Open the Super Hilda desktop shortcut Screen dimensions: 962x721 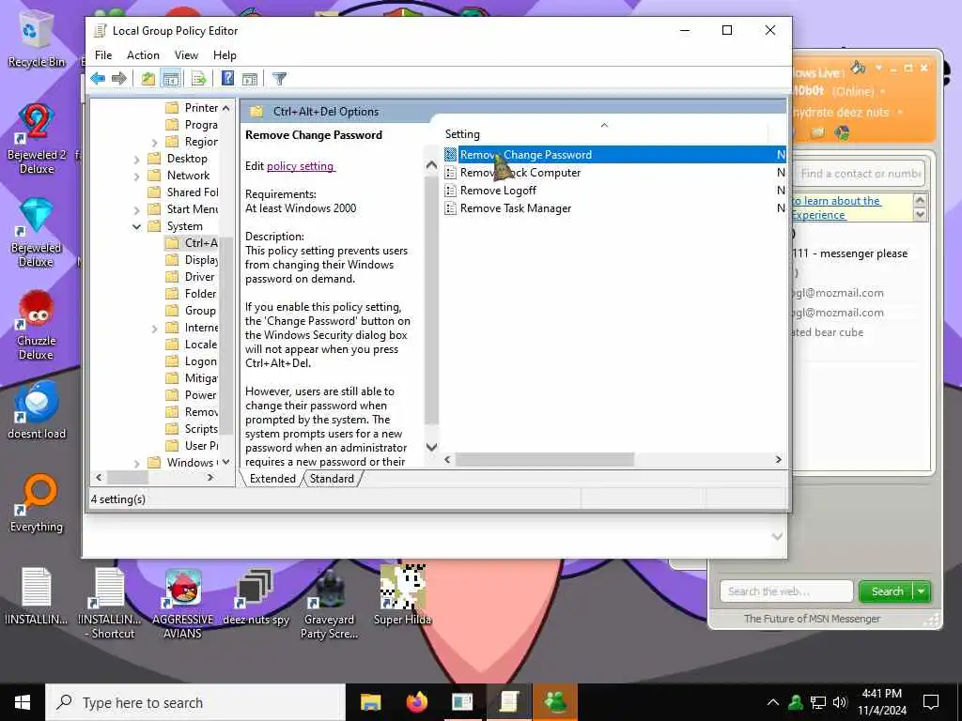pyautogui.click(x=402, y=594)
